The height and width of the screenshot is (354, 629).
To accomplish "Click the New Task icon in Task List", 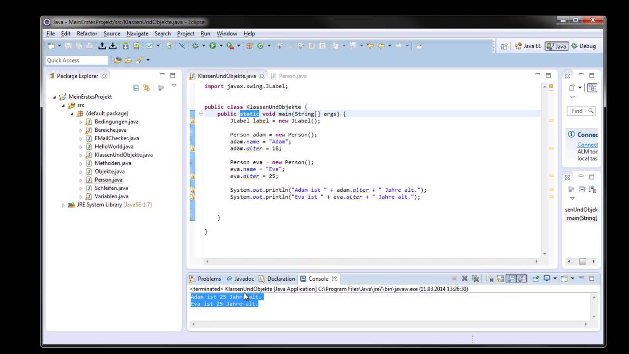I will 572,88.
